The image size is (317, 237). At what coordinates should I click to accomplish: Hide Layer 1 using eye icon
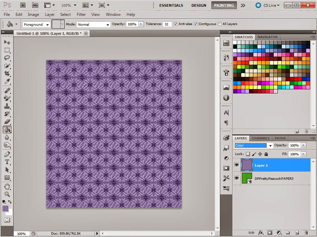tap(236, 165)
